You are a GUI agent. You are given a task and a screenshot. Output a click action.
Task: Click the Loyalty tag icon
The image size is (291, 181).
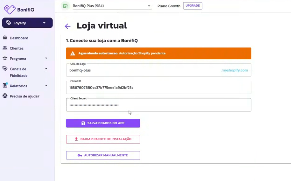click(9, 23)
